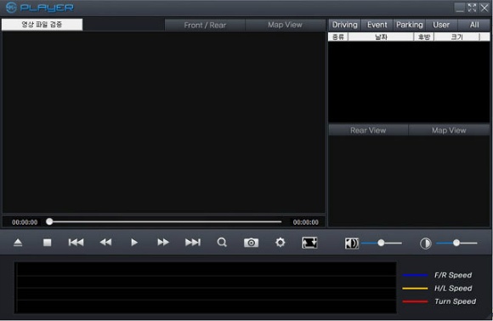Select the Event file list tab
The height and width of the screenshot is (321, 493).
(x=377, y=25)
